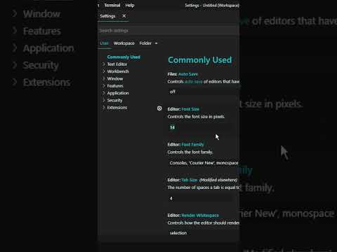Click the Search settings input field
This screenshot has width=337, height=252.
[168, 31]
